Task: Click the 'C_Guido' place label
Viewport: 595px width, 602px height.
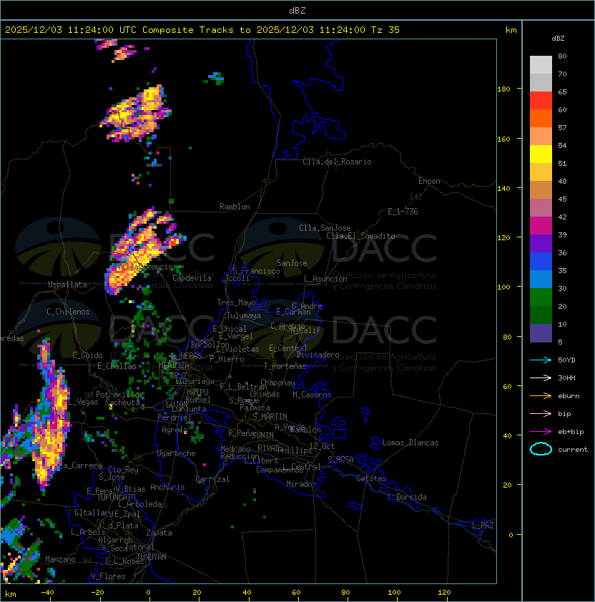Action: [87, 355]
